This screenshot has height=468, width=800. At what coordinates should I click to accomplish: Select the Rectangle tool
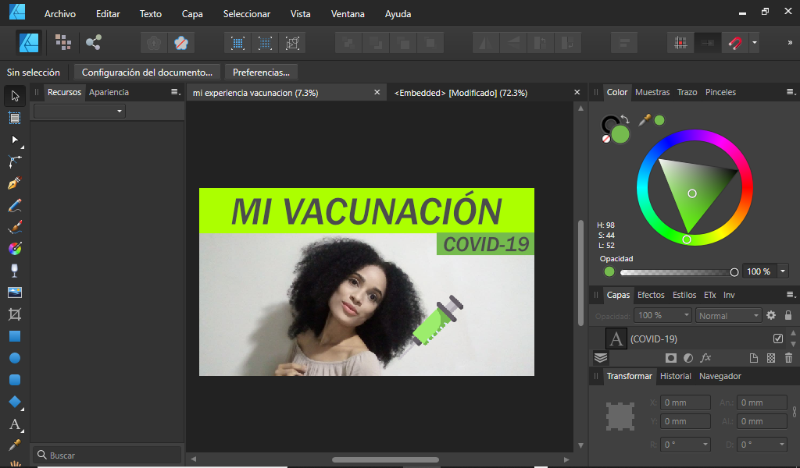pyautogui.click(x=15, y=336)
